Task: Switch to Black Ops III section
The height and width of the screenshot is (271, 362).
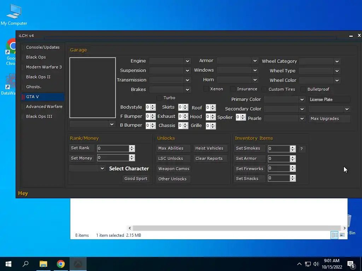Action: 43,116
